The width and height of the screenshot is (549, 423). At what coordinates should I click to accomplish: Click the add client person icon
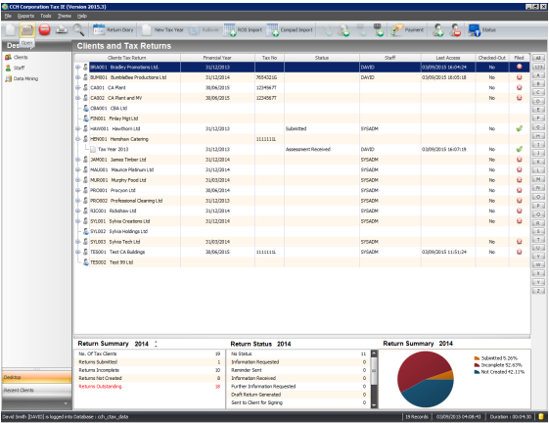click(437, 30)
